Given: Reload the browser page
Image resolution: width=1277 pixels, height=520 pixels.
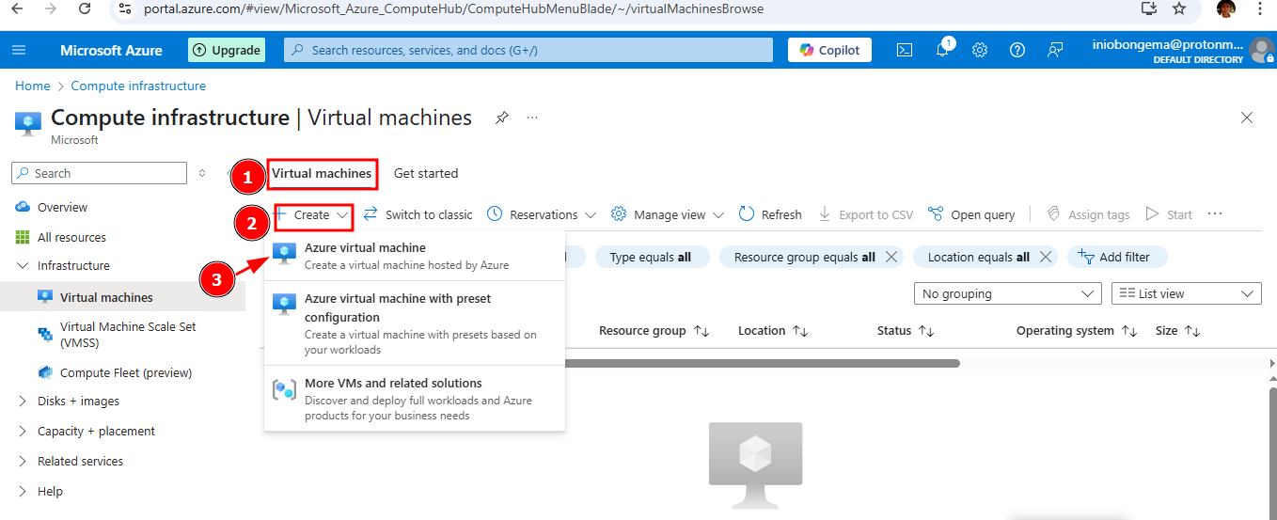Looking at the screenshot, I should click(x=85, y=8).
